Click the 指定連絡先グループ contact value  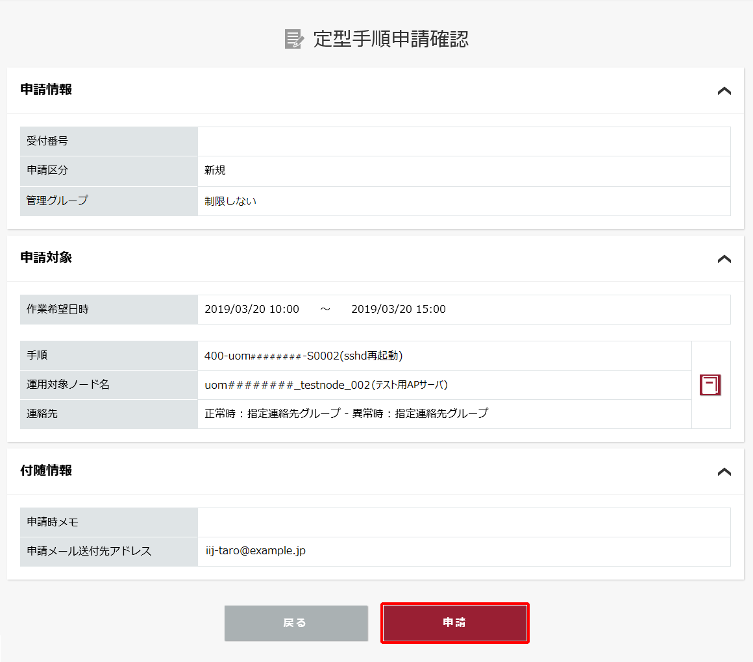346,413
